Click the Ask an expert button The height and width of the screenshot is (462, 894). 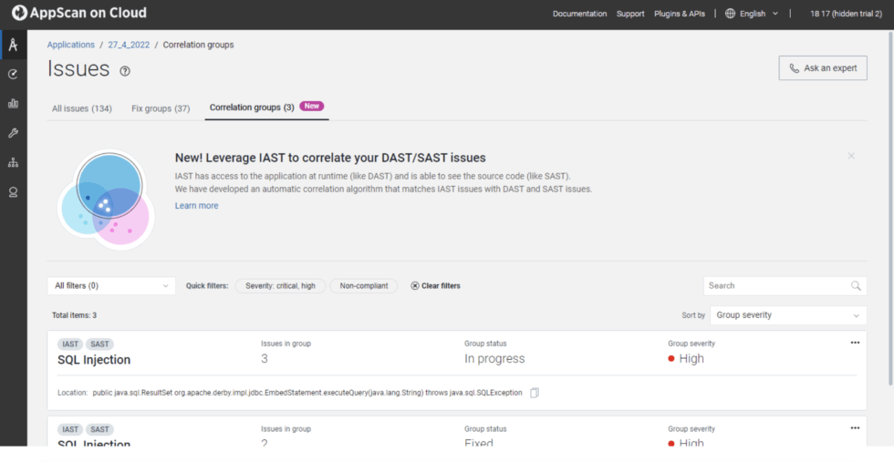pyautogui.click(x=823, y=68)
